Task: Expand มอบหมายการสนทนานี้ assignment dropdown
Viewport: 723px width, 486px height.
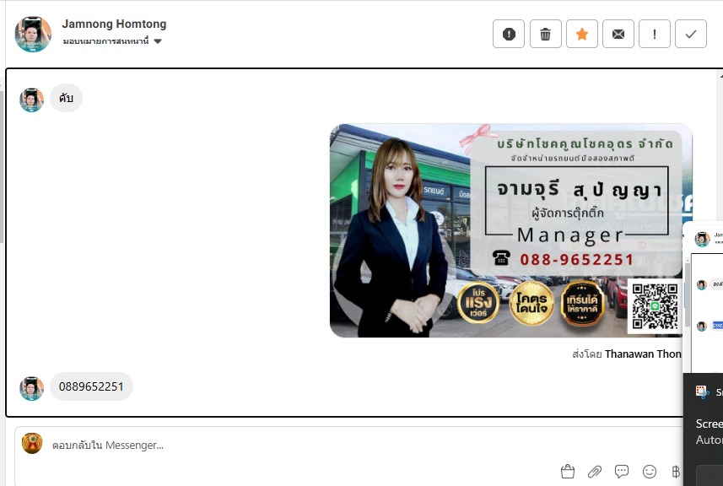Action: pos(112,41)
